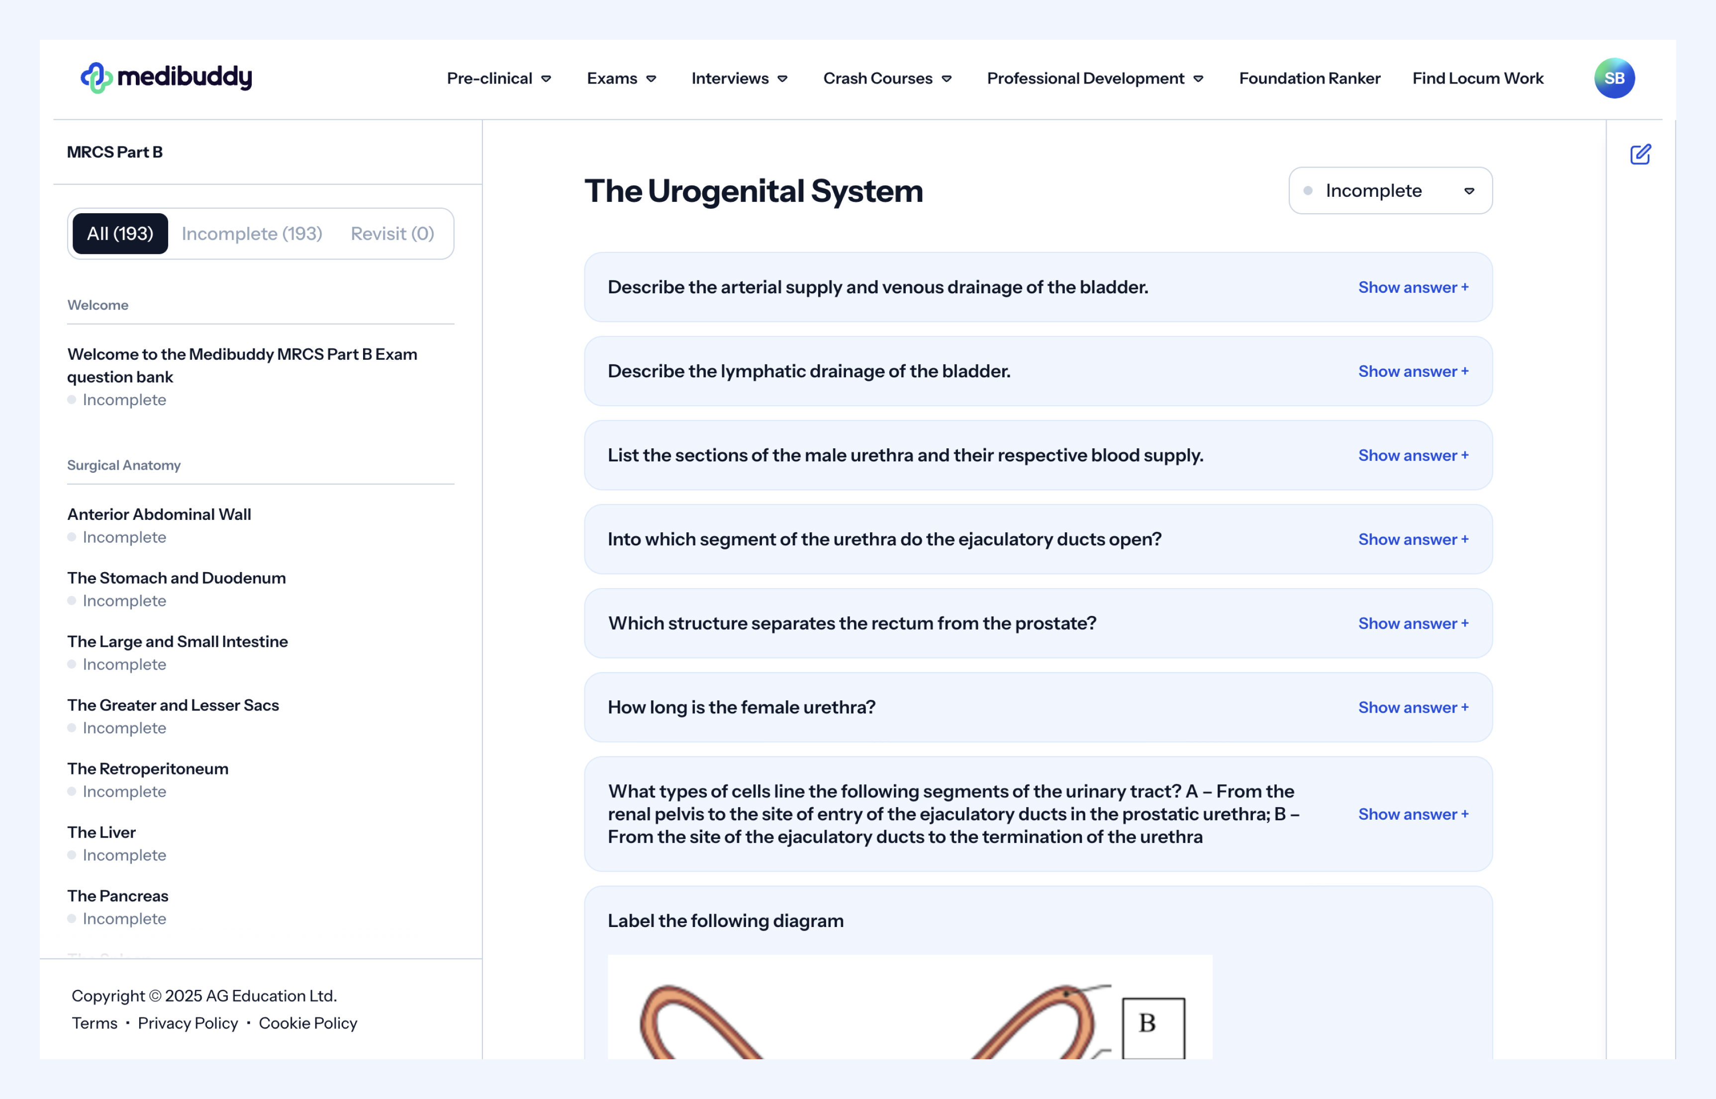Open the Incomplete status dropdown
1716x1099 pixels.
(1390, 190)
